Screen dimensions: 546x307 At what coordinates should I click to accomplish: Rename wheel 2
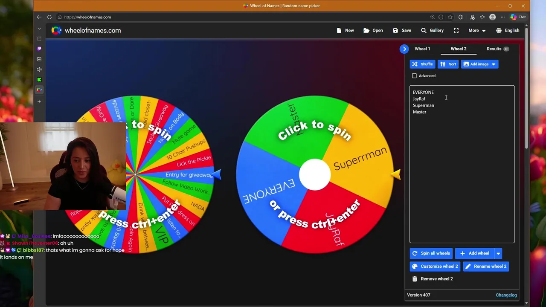(486, 266)
